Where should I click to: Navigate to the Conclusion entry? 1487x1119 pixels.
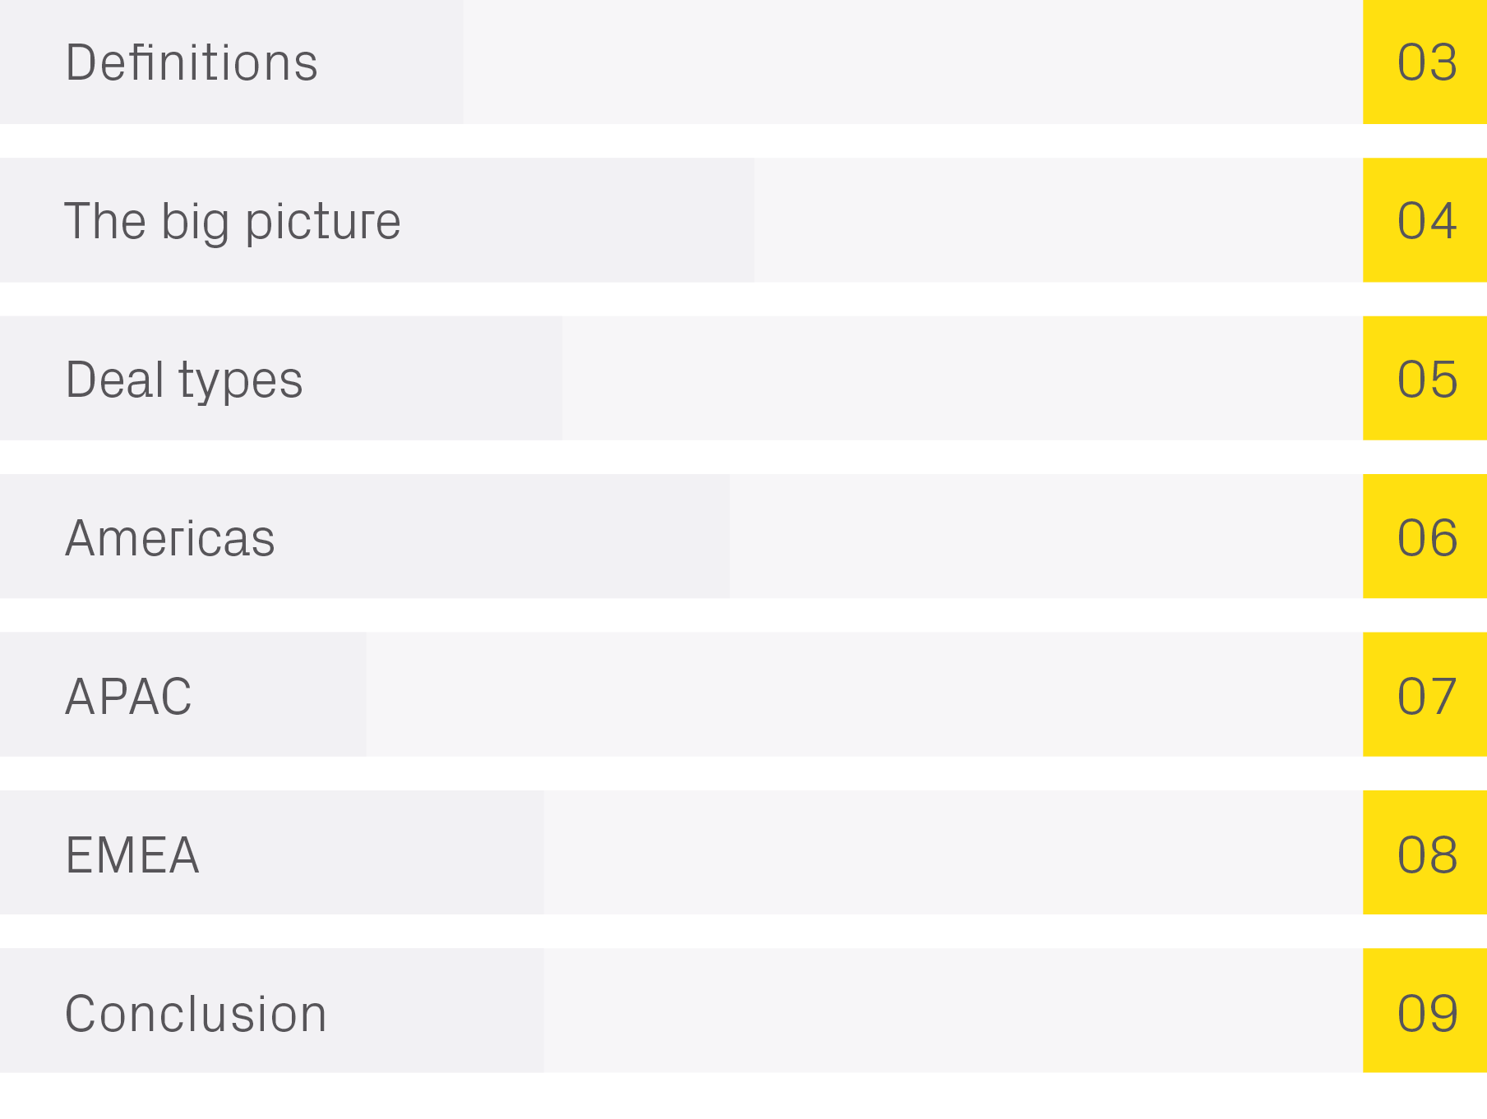[x=196, y=1012]
